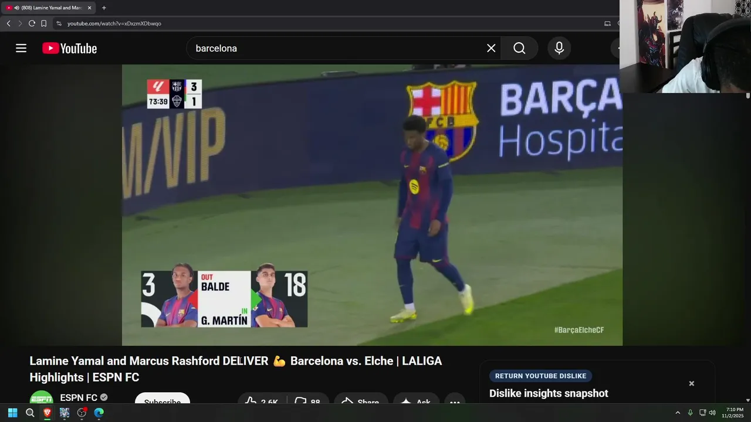Open Windows taskbar search
751x422 pixels.
pyautogui.click(x=30, y=413)
